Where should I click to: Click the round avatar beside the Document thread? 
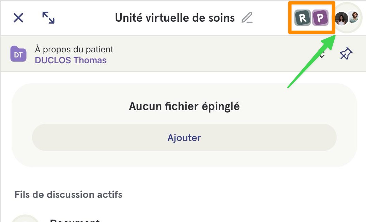tap(25, 219)
